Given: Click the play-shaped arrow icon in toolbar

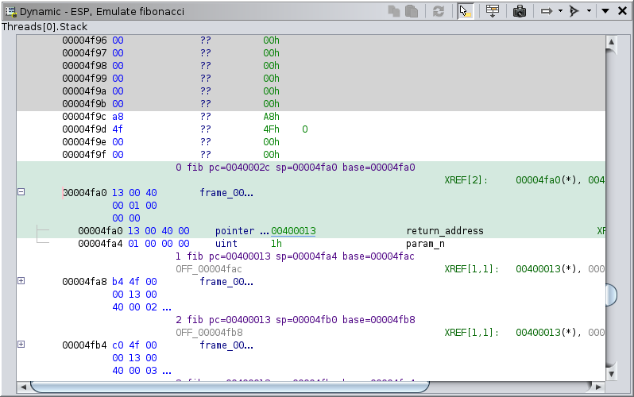Looking at the screenshot, I should tap(574, 11).
